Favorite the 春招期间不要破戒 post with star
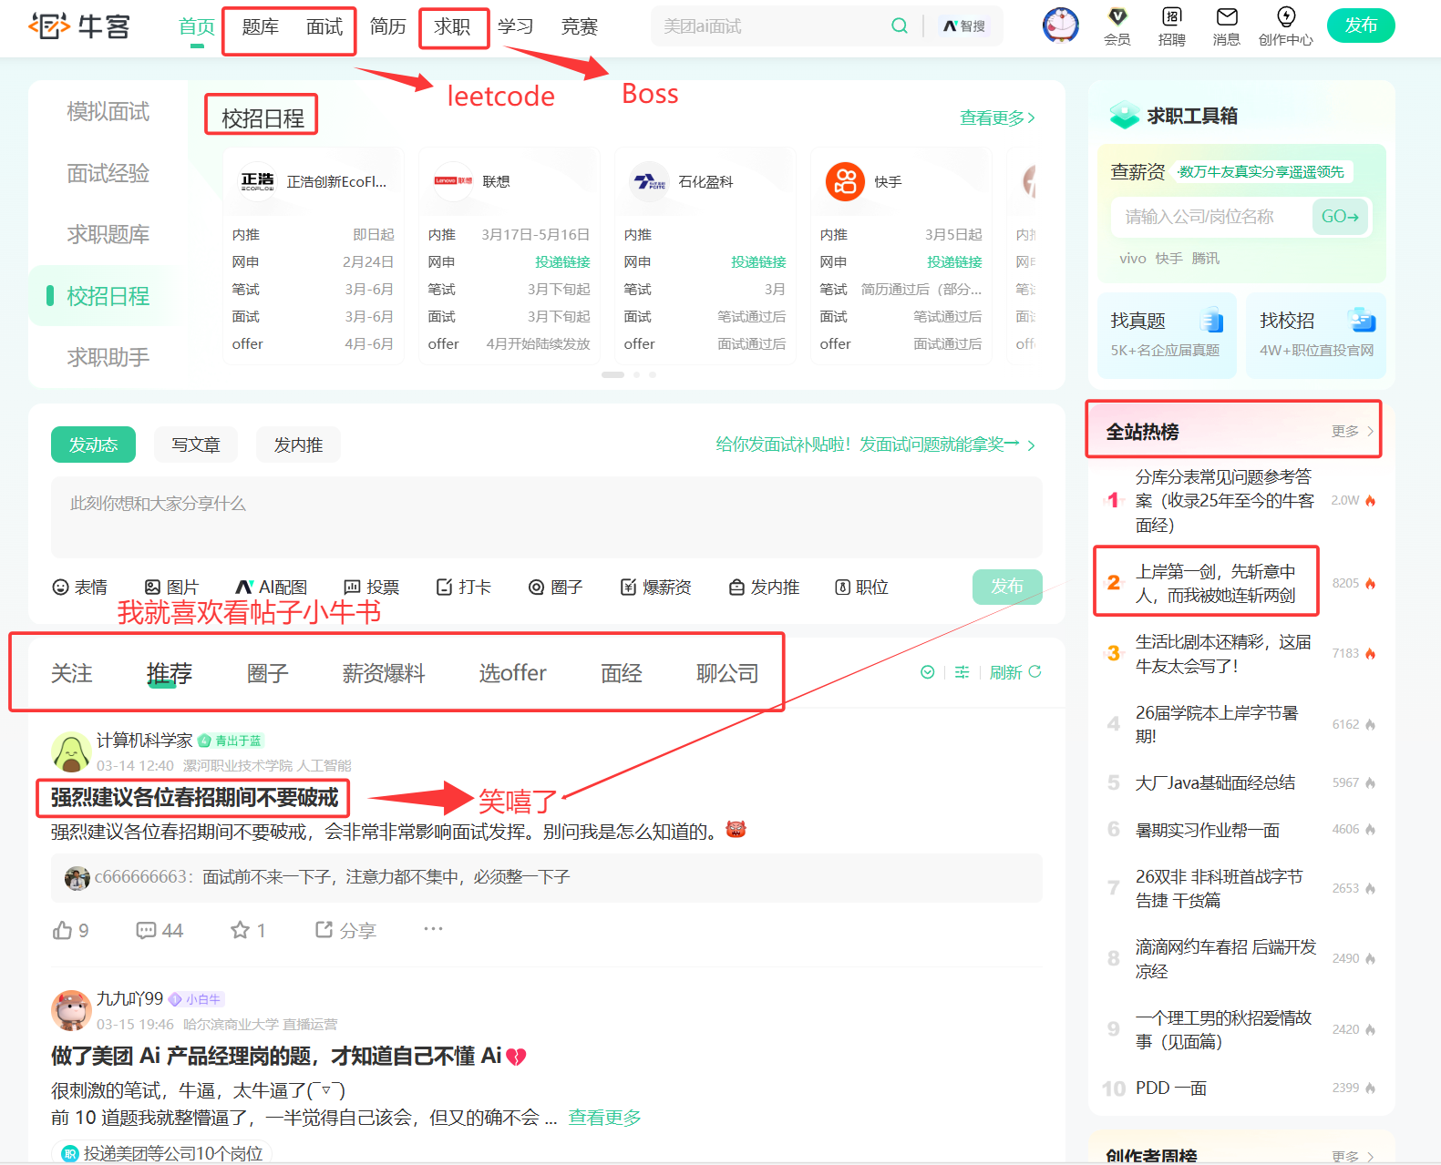Screen dimensions: 1441x1165 click(x=248, y=930)
